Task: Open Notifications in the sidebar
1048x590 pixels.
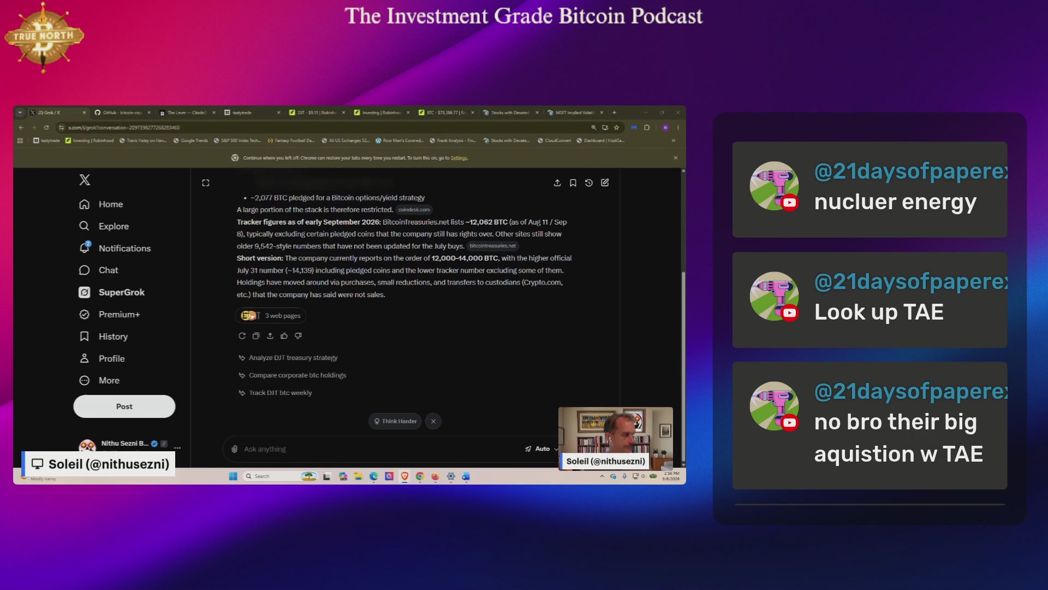Action: [115, 248]
